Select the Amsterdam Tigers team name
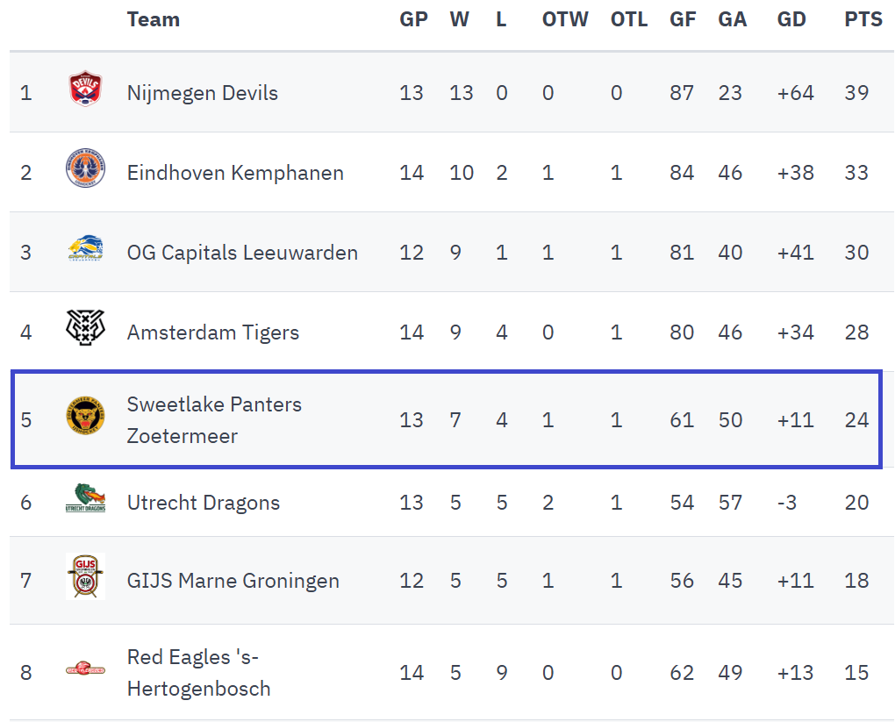The width and height of the screenshot is (895, 722). tap(212, 332)
